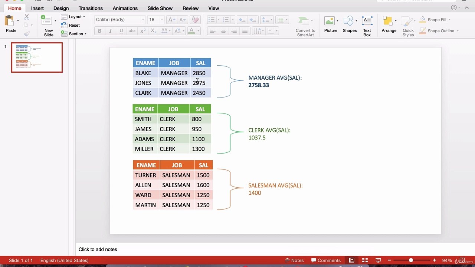475x267 pixels.
Task: Switch to the Review tab
Action: tap(190, 8)
